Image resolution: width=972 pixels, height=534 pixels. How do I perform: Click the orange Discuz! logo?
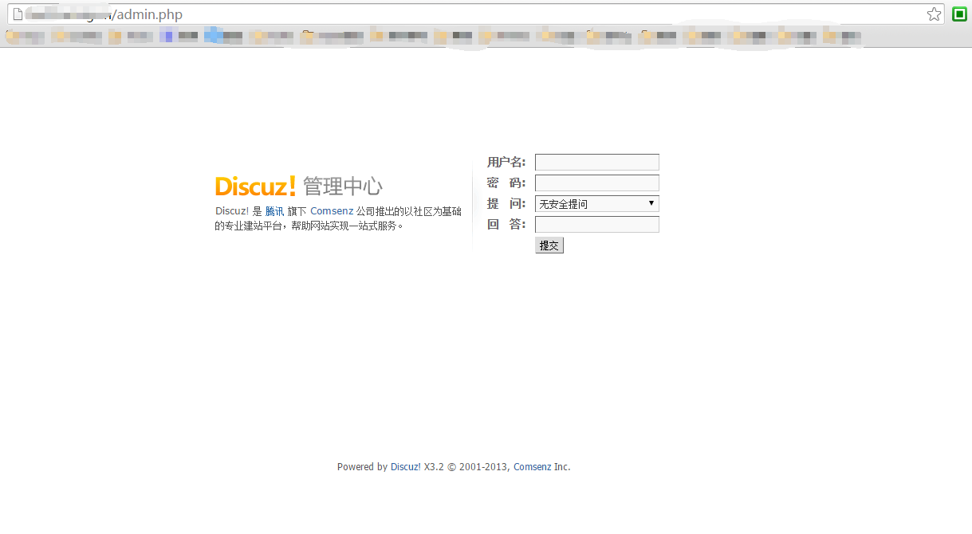(255, 187)
